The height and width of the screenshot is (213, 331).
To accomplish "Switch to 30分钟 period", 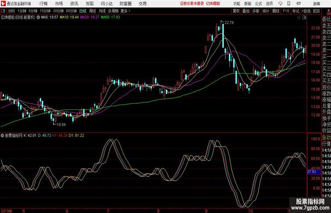I will pyautogui.click(x=58, y=11).
